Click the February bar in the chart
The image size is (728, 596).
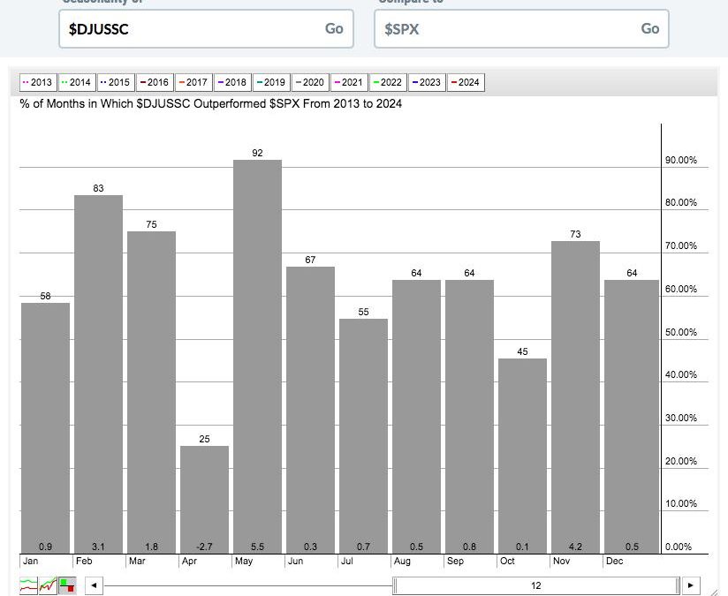click(x=98, y=374)
